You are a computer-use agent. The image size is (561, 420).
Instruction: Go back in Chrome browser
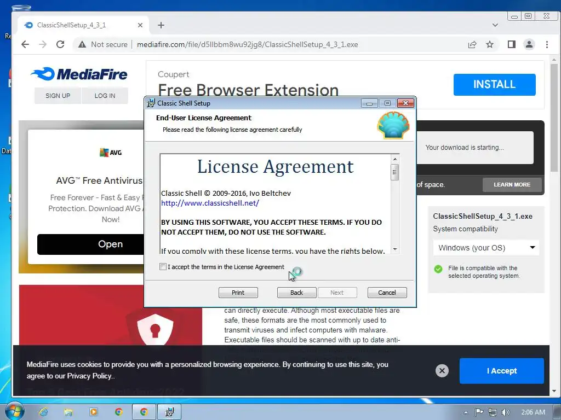[x=25, y=44]
